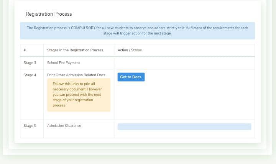Click the yellow note about printing documents
The image size is (276, 164).
click(79, 95)
